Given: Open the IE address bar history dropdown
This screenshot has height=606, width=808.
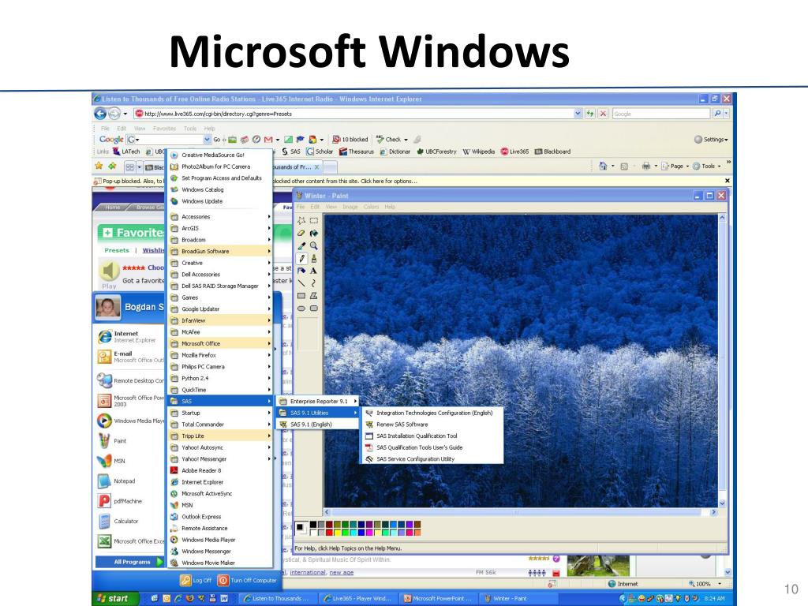Looking at the screenshot, I should tap(578, 114).
